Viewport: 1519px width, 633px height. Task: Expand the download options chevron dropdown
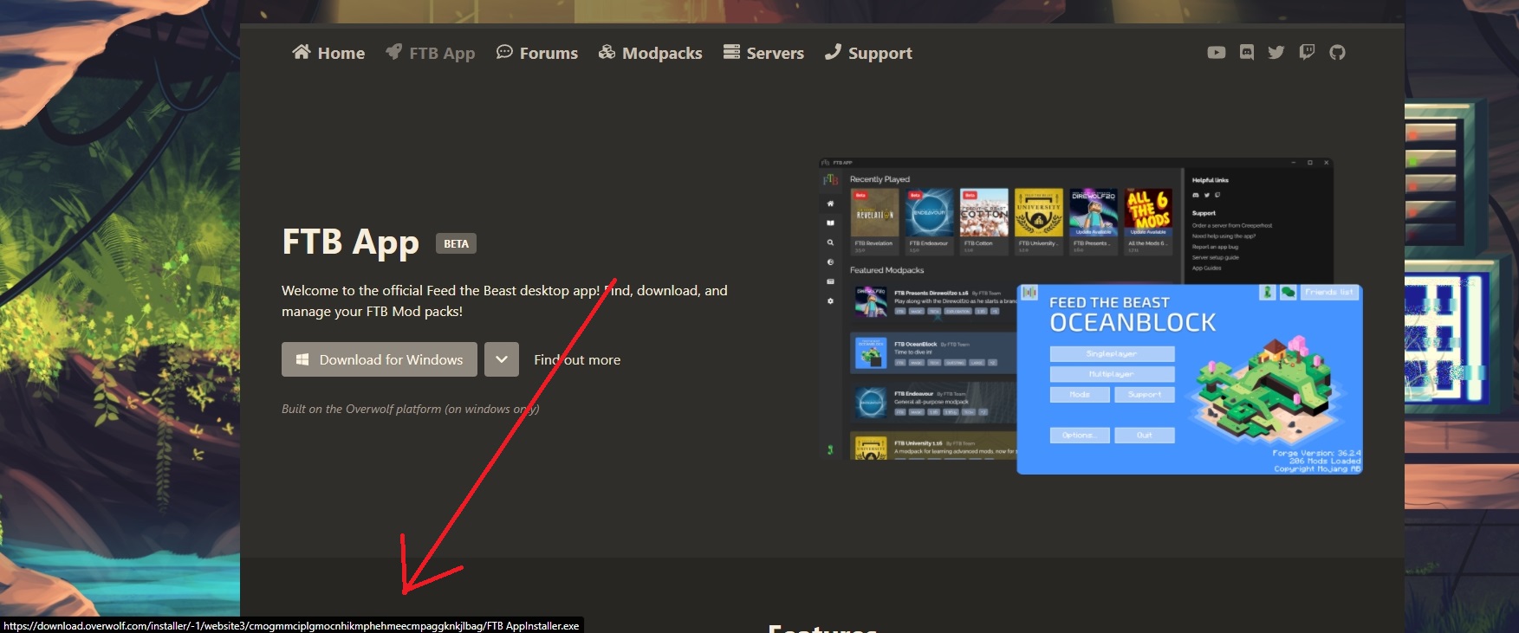(x=502, y=359)
